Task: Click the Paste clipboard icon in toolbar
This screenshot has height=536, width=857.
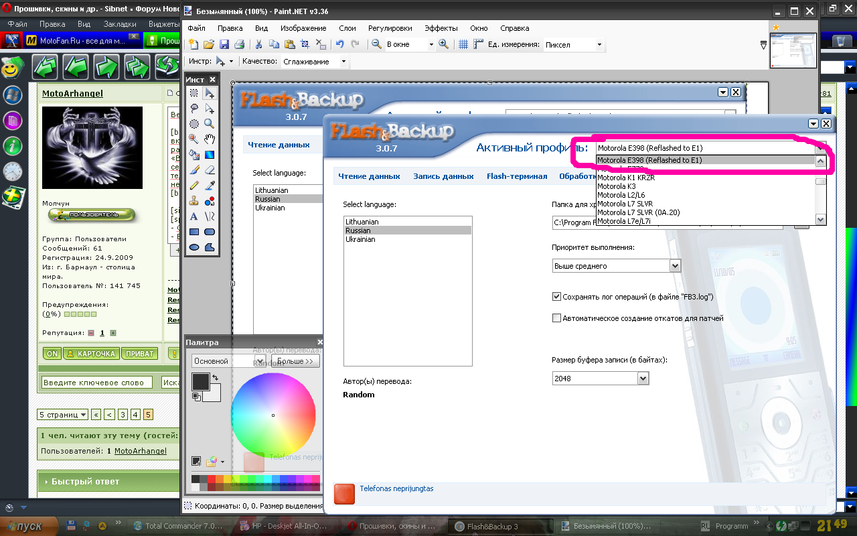Action: click(289, 44)
